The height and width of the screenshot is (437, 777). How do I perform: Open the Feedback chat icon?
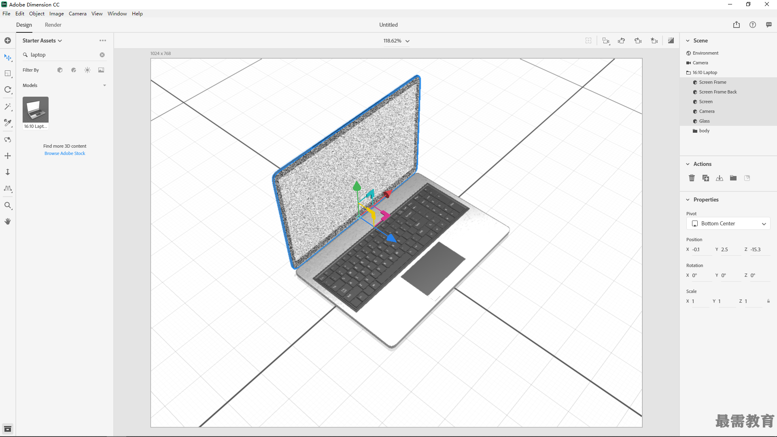tap(769, 25)
